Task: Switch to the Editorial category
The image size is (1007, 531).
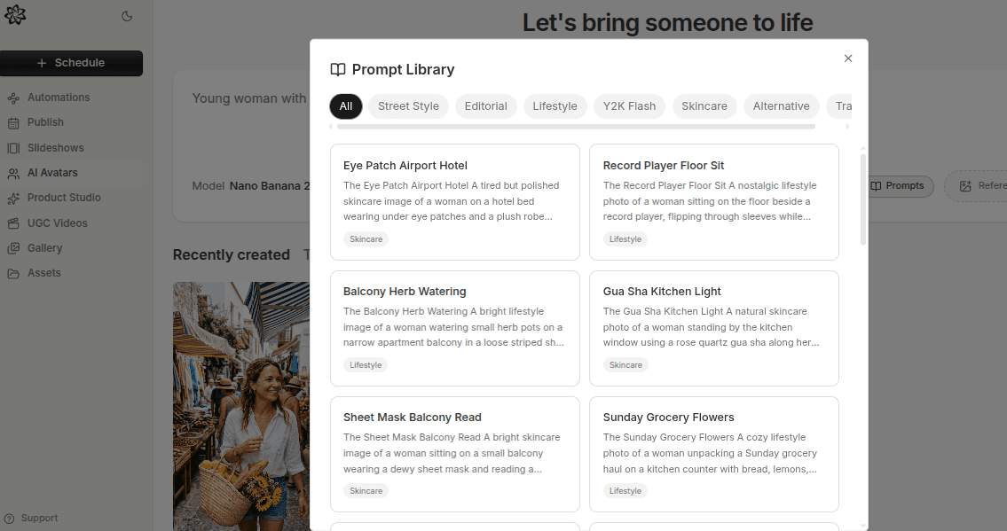Action: [x=486, y=105]
